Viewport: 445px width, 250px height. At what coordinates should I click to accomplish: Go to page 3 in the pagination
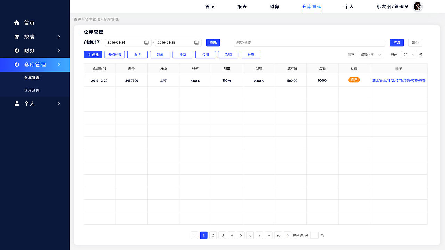pos(222,235)
